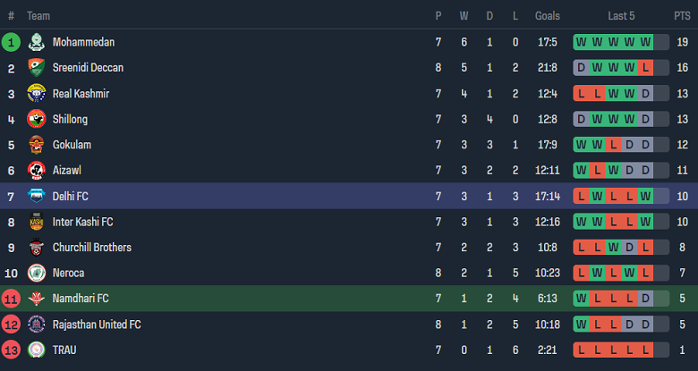Viewport: 698px width, 371px height.
Task: Click the Team column header
Action: [38, 16]
